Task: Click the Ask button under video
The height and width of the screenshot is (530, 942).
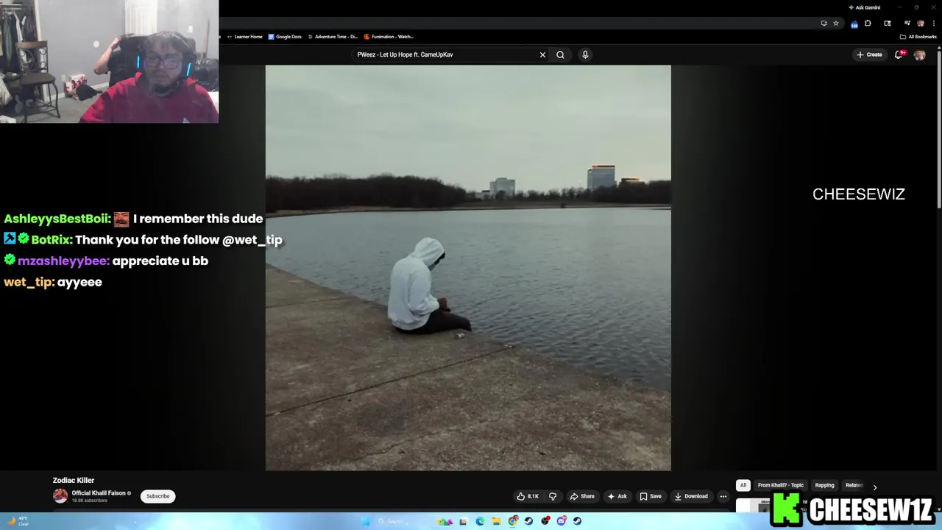Action: (x=617, y=496)
